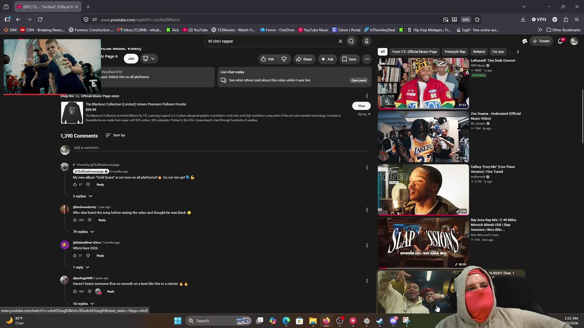Share this video
The width and height of the screenshot is (584, 328).
[304, 59]
